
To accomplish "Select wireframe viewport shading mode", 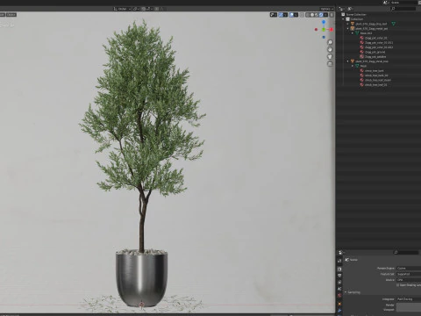I will 308,15.
